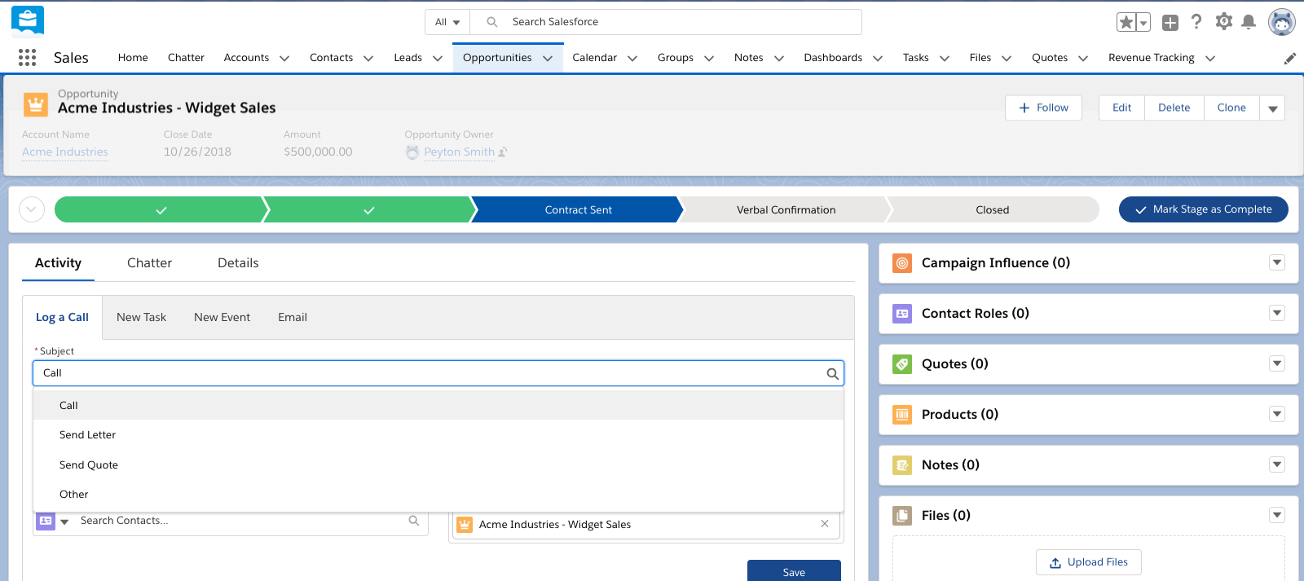Go to the Home navigation tab
This screenshot has width=1304, height=581.
point(133,58)
